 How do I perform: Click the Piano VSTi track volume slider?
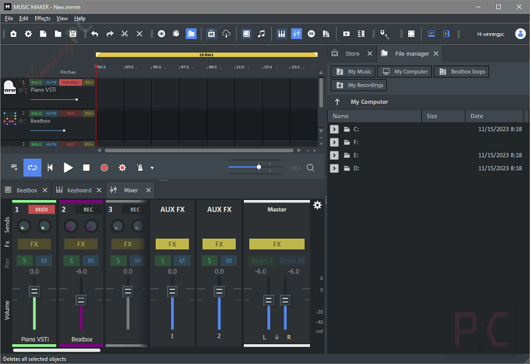[x=60, y=100]
